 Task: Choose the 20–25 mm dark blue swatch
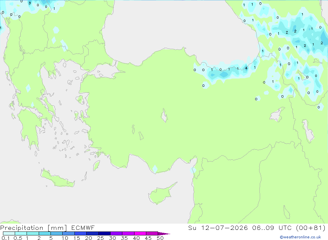92,233
